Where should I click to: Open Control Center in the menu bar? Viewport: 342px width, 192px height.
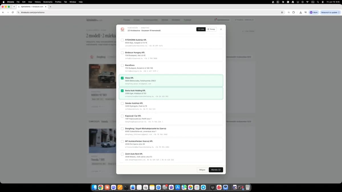[x=323, y=2]
